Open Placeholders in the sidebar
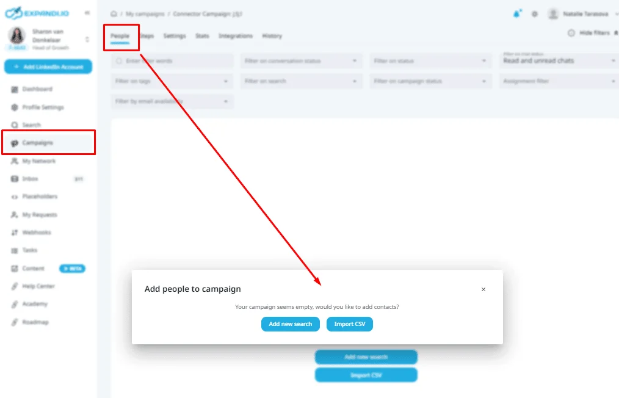Viewport: 619px width, 398px height. point(40,197)
